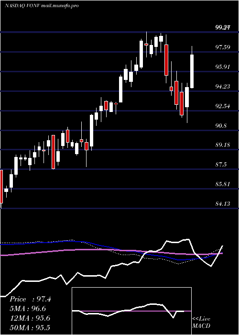Click the 89.18 price axis label
Screen dimensions: 239x335
[223, 145]
